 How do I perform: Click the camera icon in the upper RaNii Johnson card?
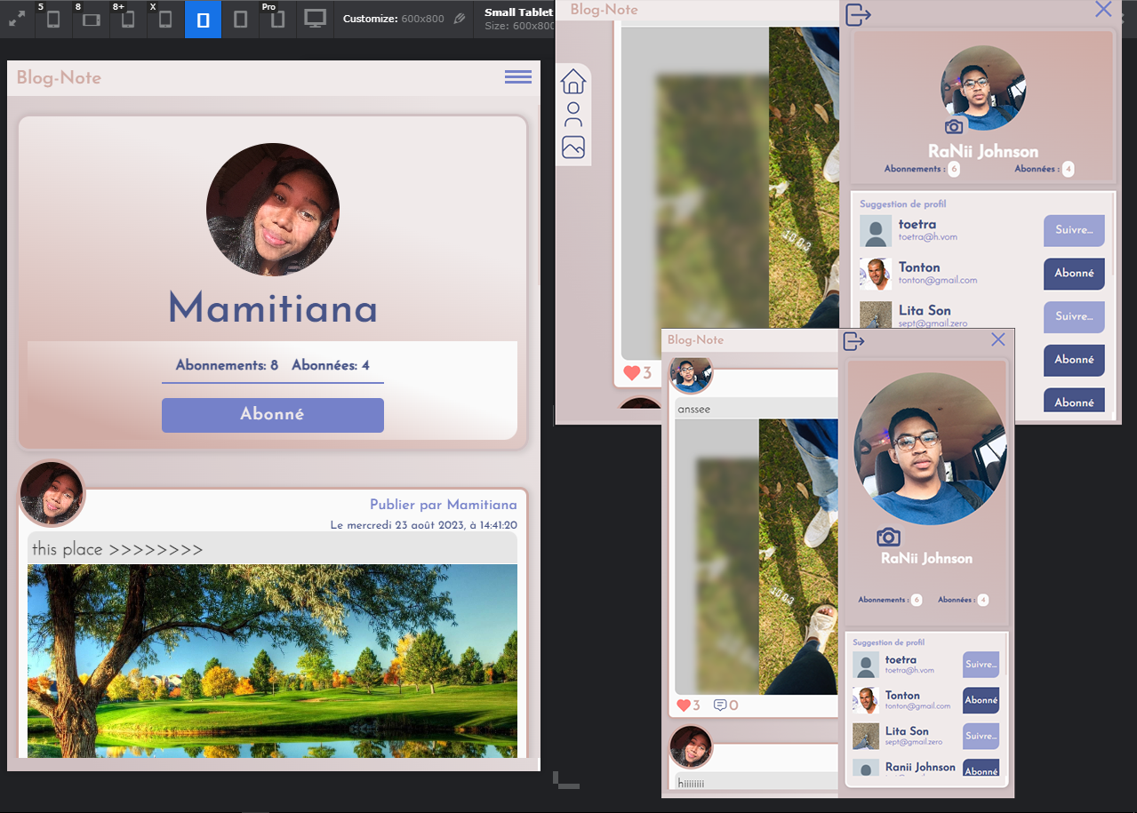(954, 127)
